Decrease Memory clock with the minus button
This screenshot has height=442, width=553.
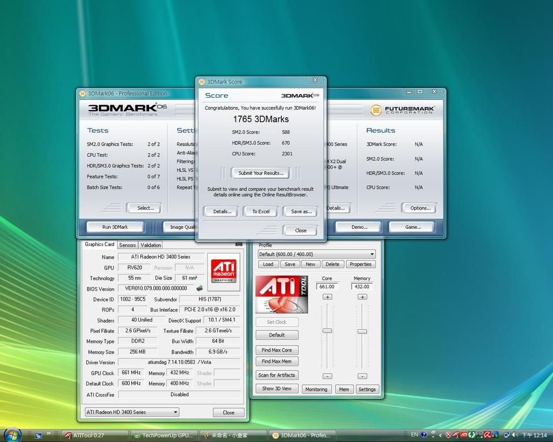(362, 376)
